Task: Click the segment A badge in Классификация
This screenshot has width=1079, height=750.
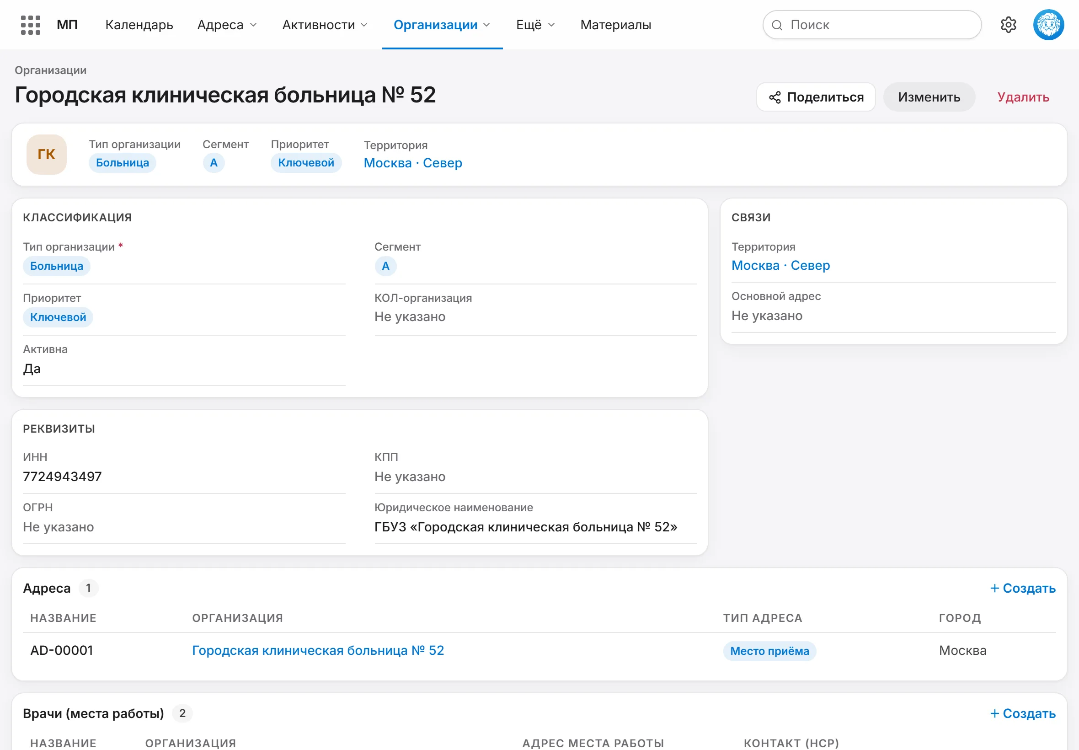Action: (385, 266)
